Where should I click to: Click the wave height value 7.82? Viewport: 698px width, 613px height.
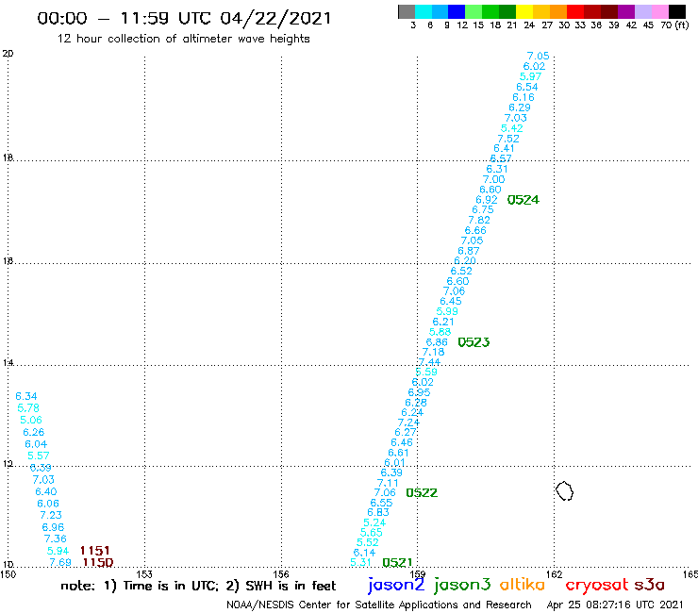[479, 220]
